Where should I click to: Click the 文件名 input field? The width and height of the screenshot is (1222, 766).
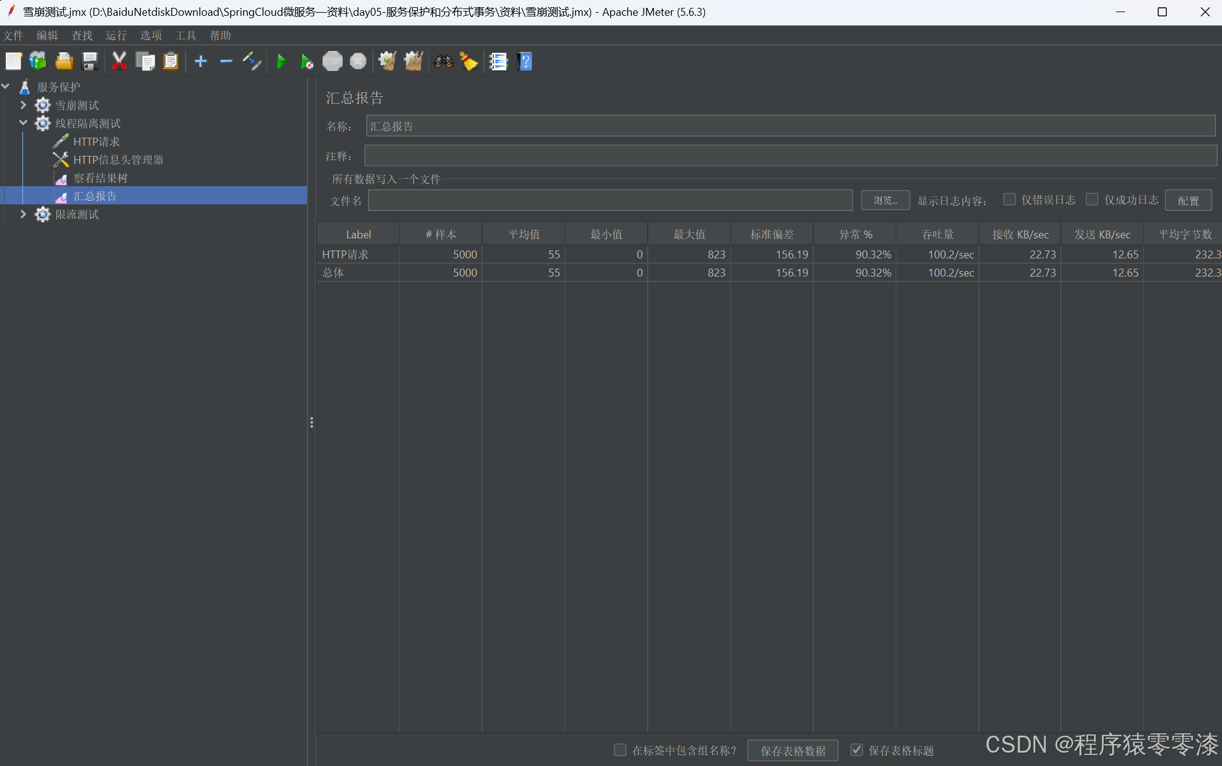click(610, 200)
